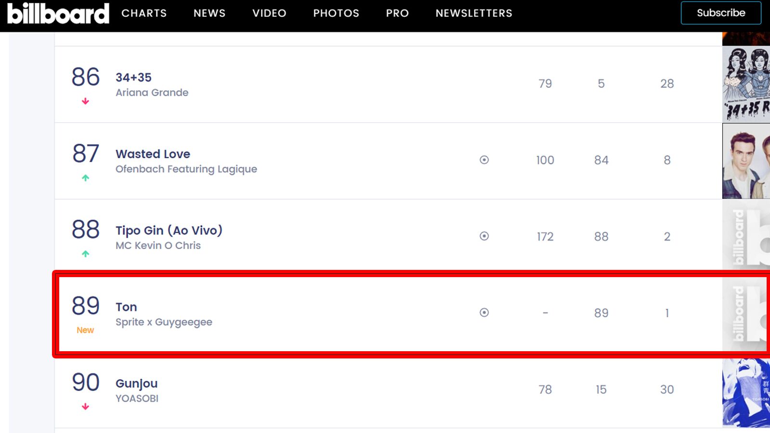The height and width of the screenshot is (433, 770).
Task: Click the Wasted Love cover art
Action: coord(746,161)
